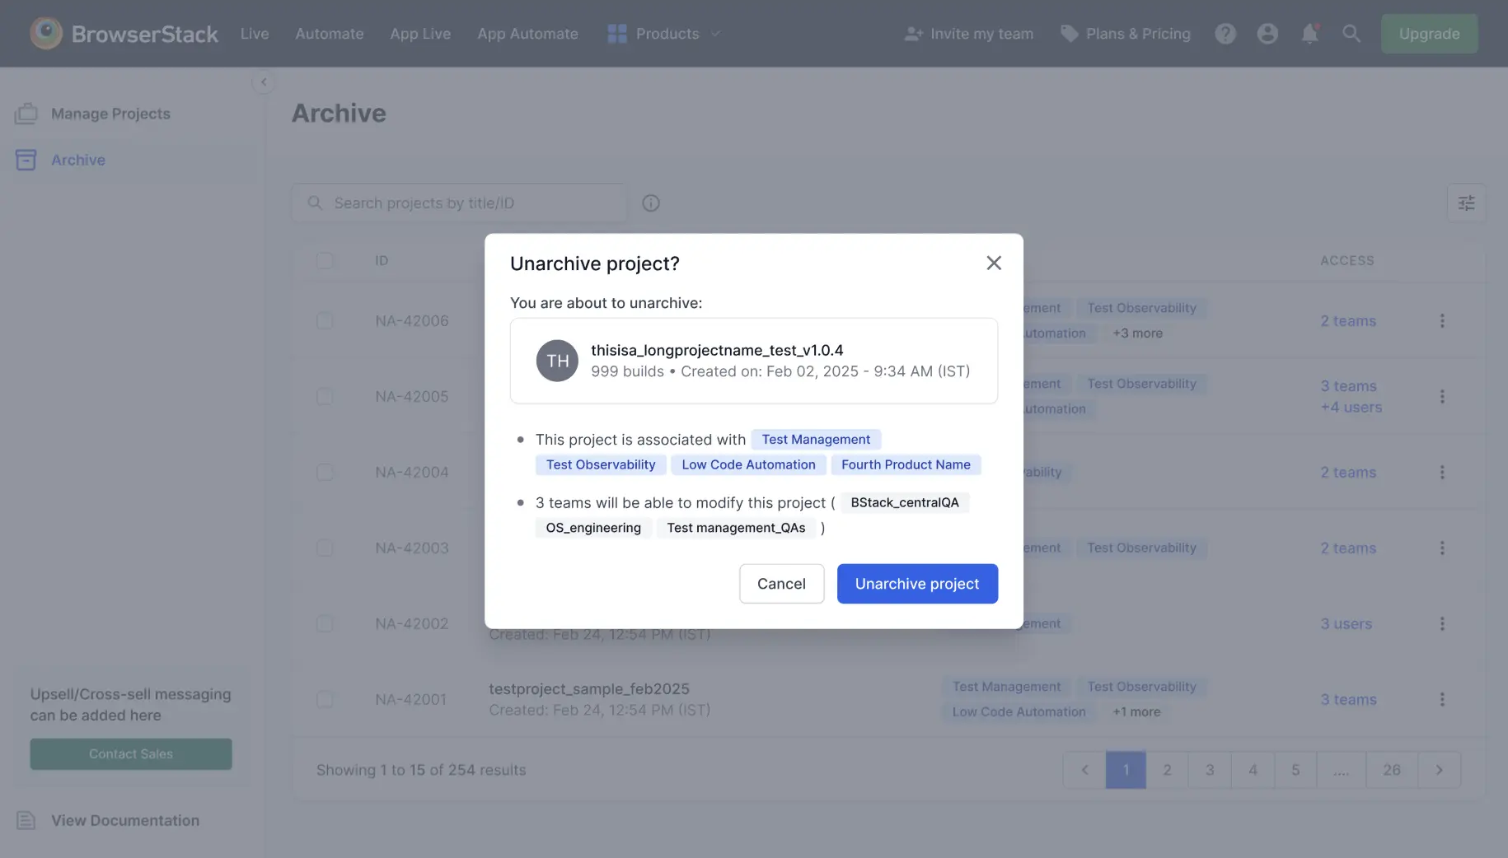Check the box for NA-42004

[x=325, y=473]
